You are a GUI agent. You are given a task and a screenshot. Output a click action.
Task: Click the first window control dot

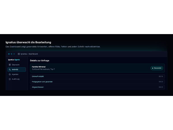pyautogui.click(x=9, y=54)
